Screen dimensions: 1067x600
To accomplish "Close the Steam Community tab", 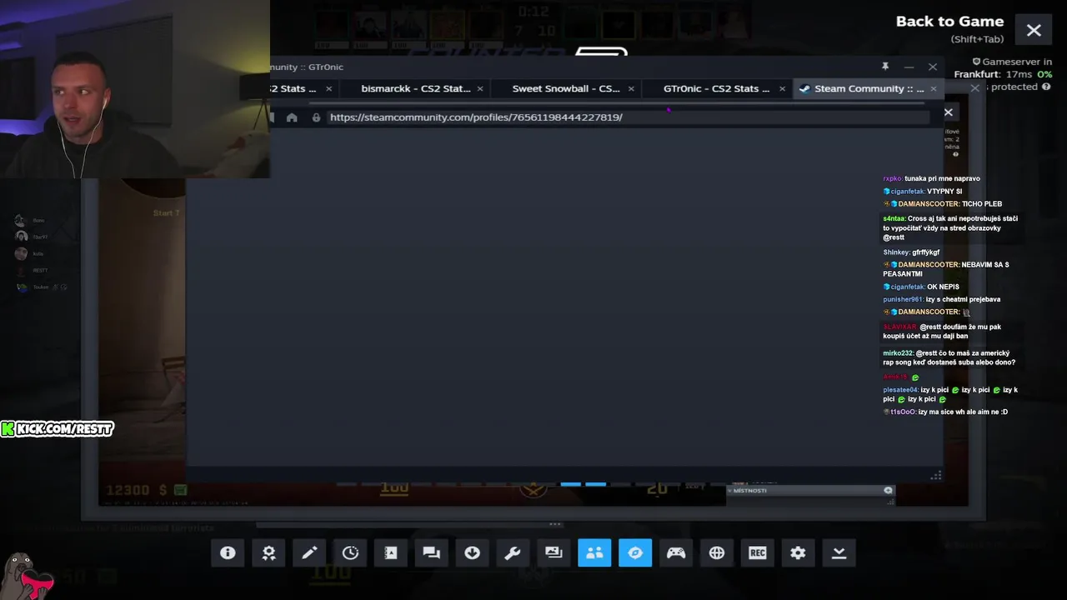I will (933, 88).
